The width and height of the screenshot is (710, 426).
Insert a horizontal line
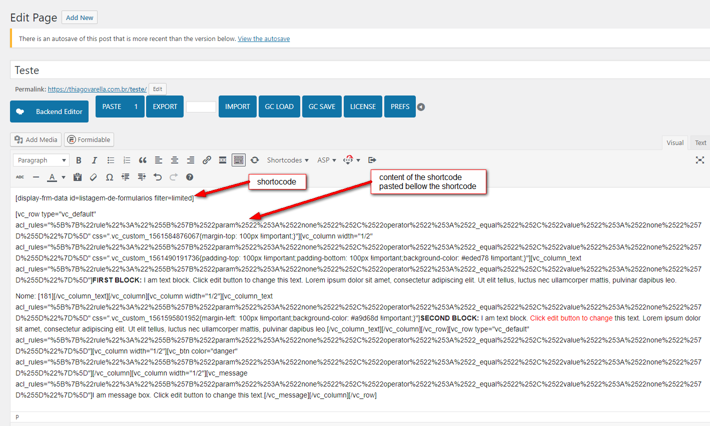click(36, 177)
